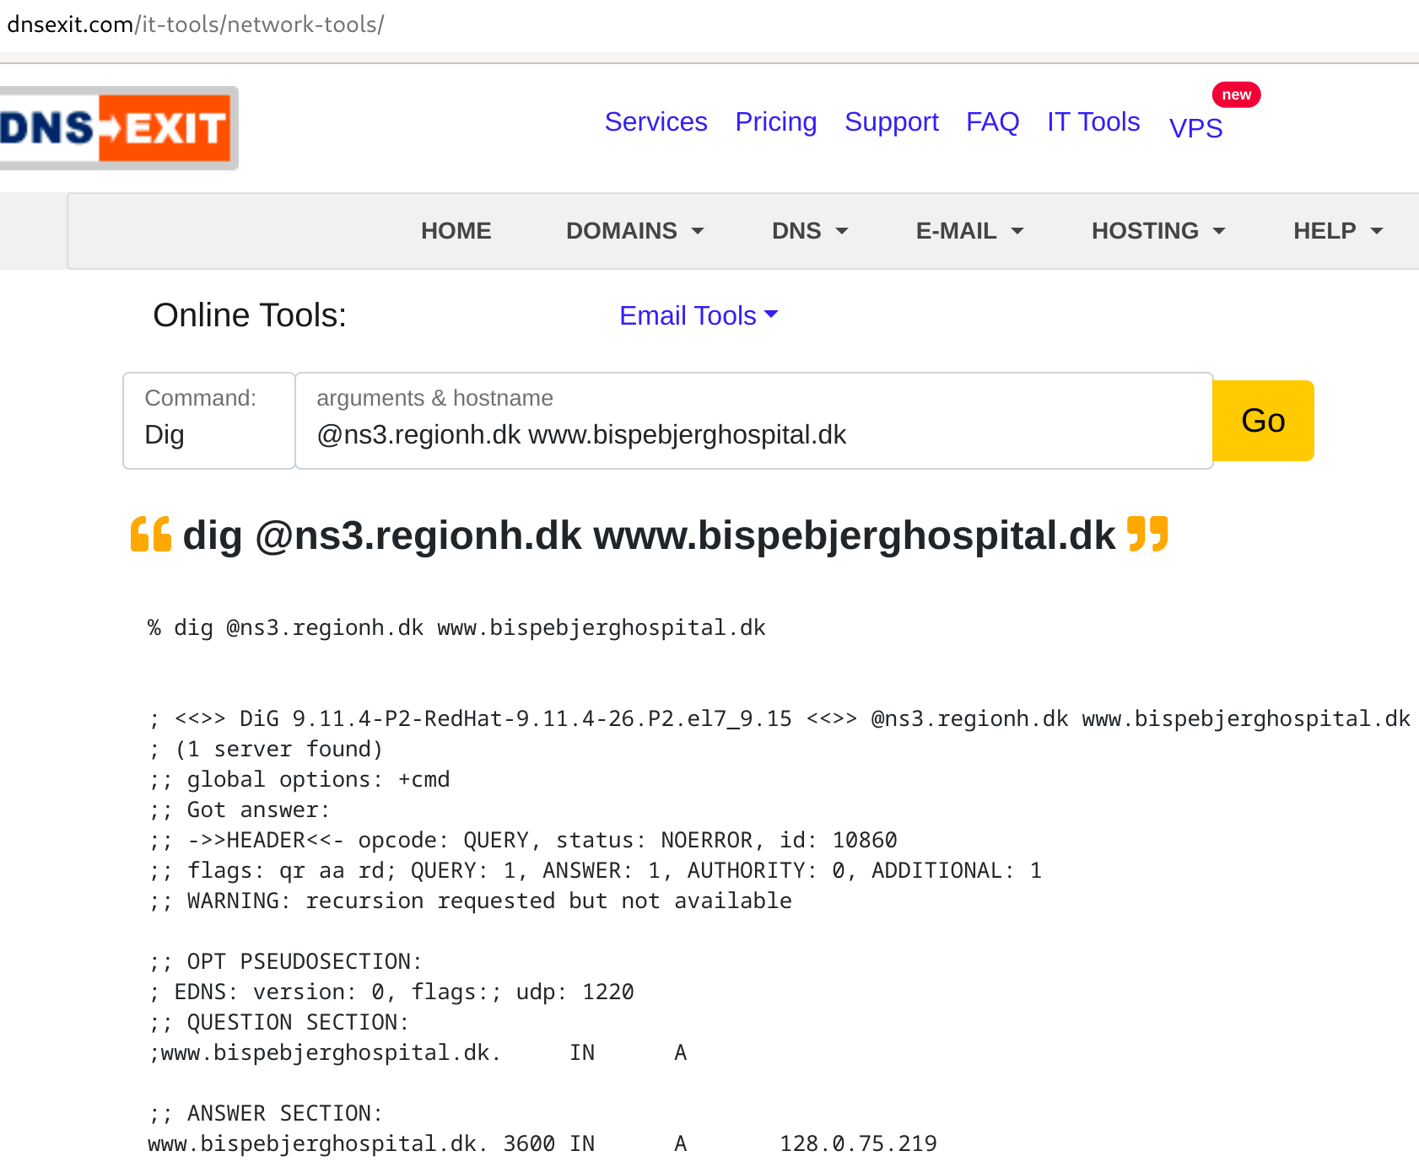The height and width of the screenshot is (1167, 1419).
Task: Click the red 'new' badge
Action: [x=1236, y=94]
